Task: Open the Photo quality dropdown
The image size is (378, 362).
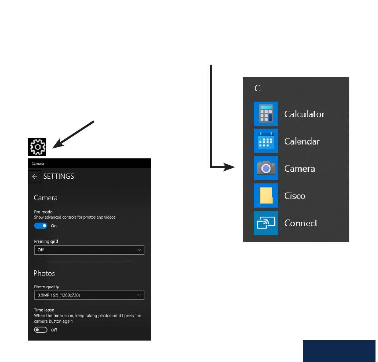Action: click(x=89, y=295)
